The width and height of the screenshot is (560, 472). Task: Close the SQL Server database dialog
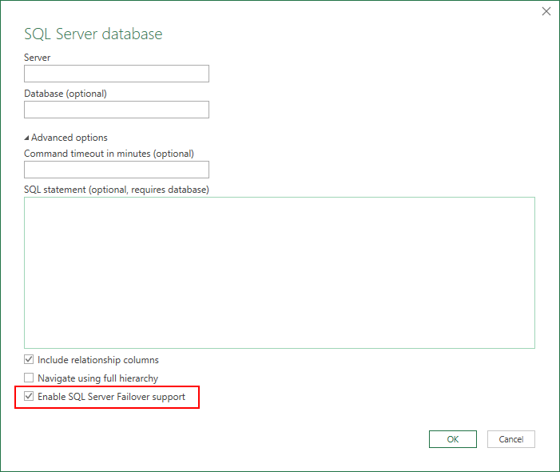click(x=546, y=11)
